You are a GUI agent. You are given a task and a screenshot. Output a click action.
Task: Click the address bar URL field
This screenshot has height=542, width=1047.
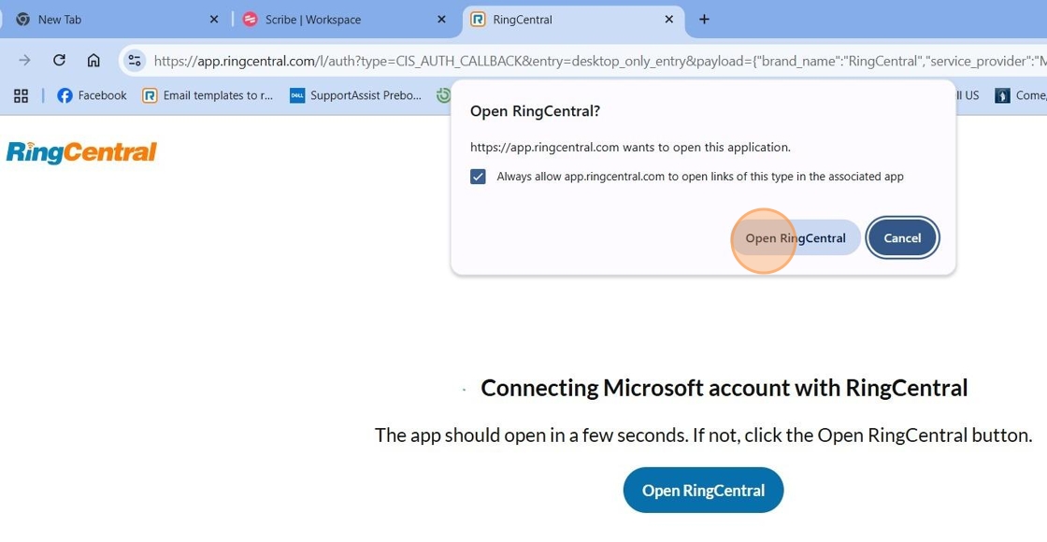[597, 61]
